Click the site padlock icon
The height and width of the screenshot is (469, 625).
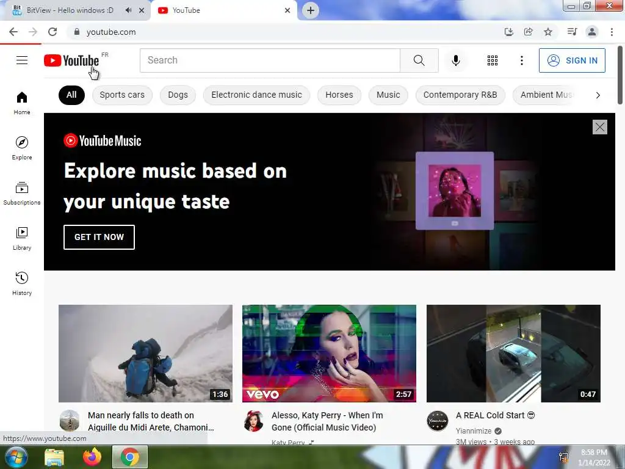click(x=76, y=32)
